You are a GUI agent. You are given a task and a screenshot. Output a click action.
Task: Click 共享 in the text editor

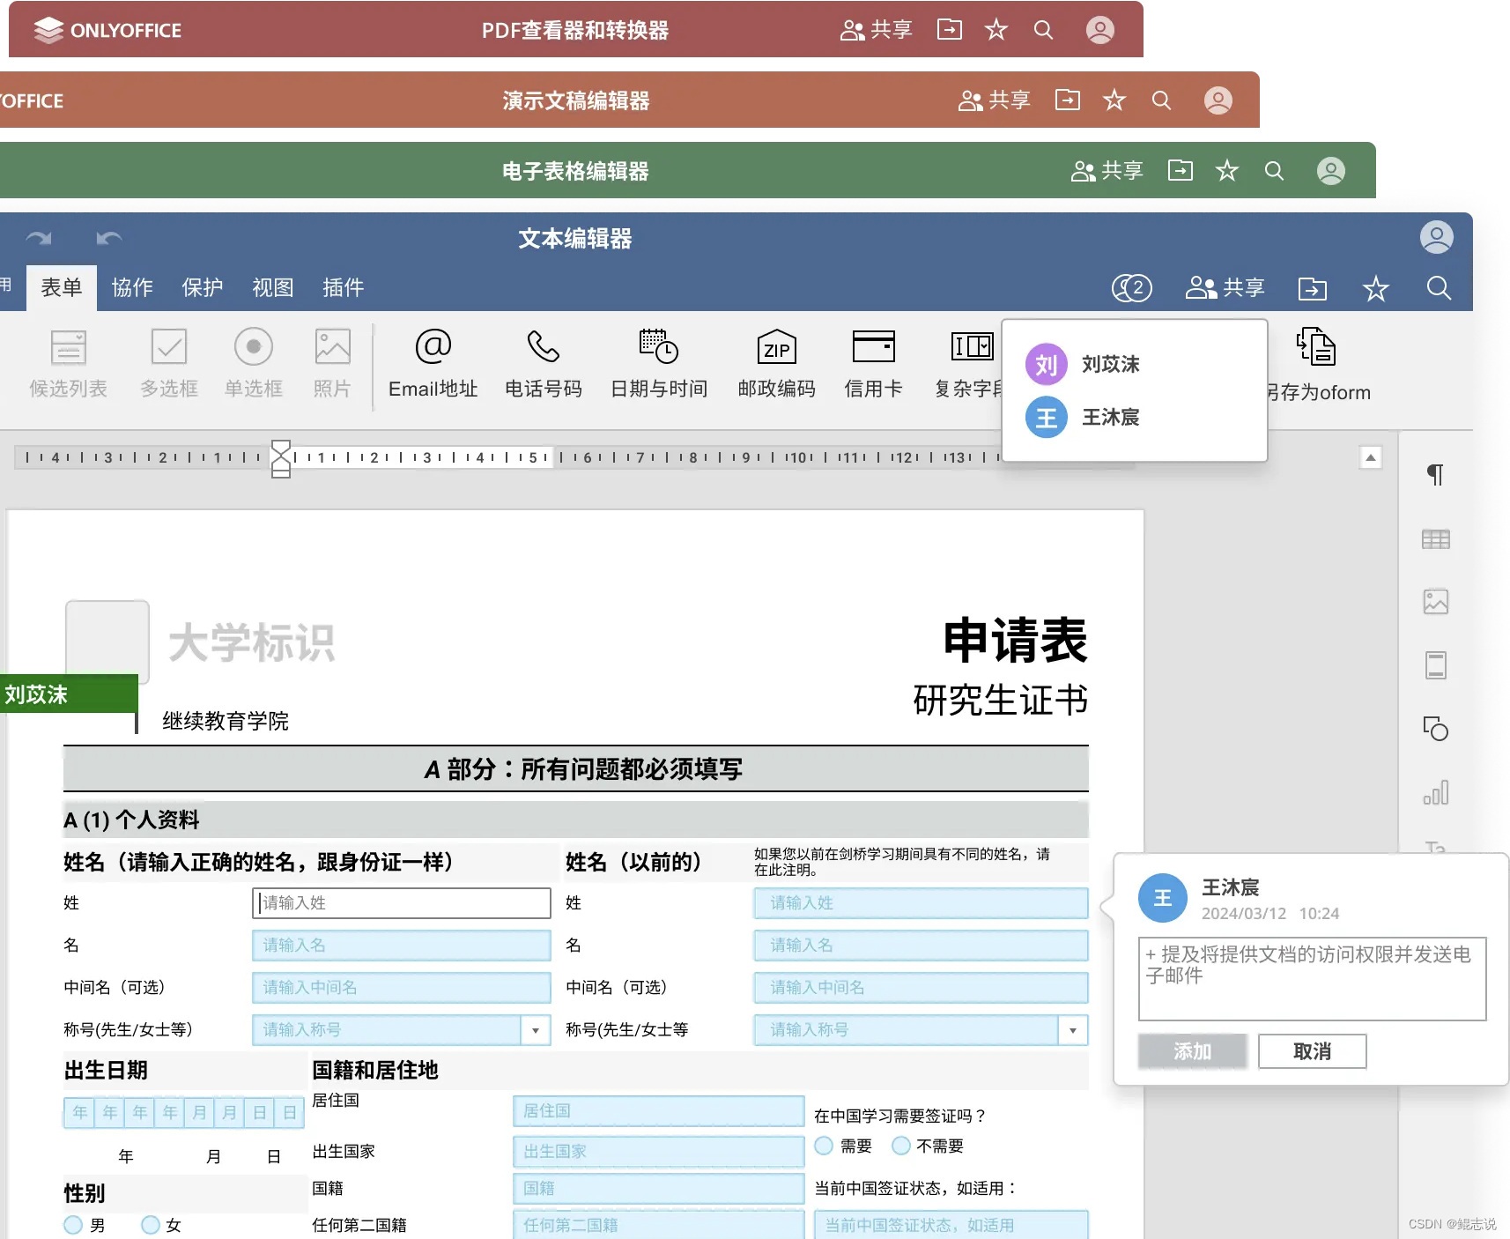coord(1225,287)
